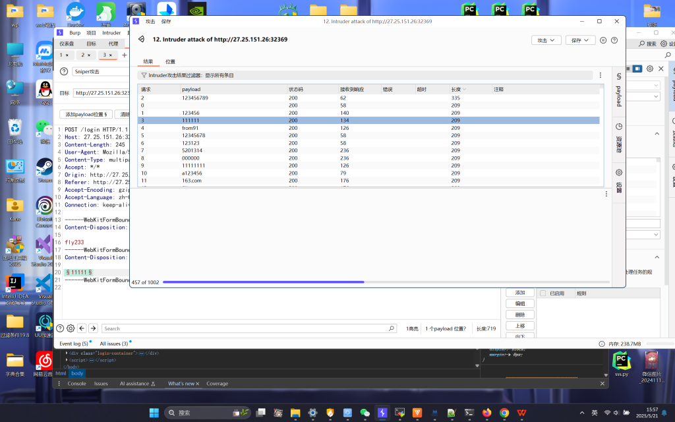Sort results by 长度 column header

pyautogui.click(x=471, y=89)
